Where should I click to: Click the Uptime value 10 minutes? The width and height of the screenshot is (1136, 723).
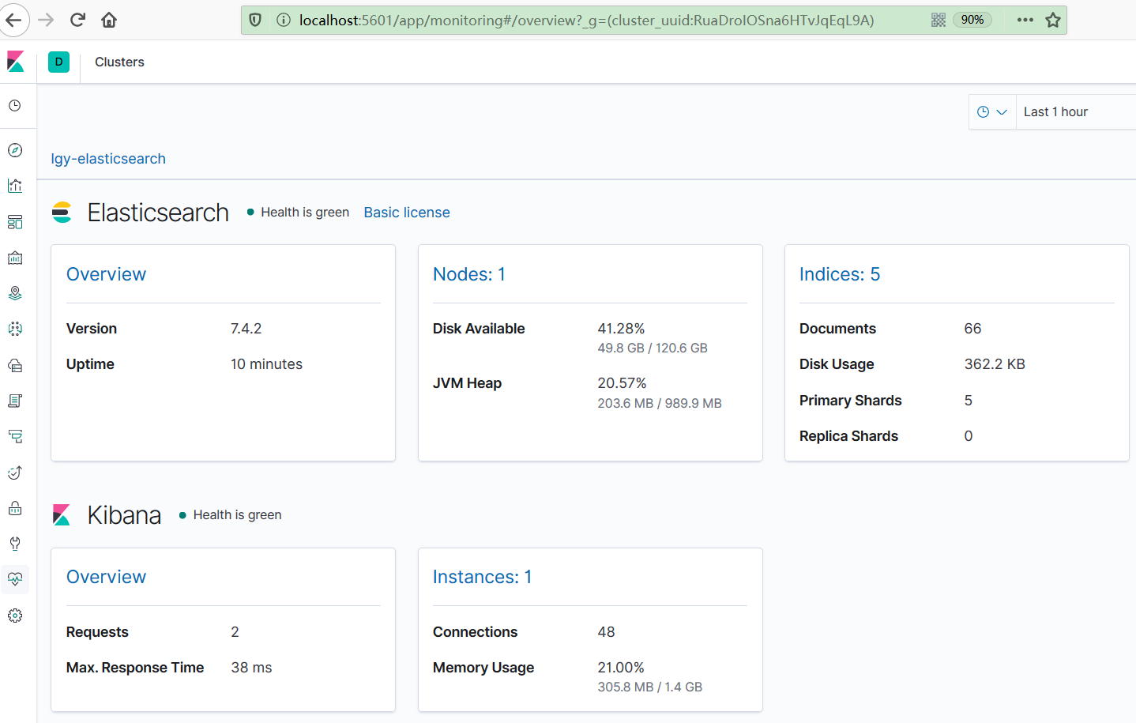coord(266,364)
